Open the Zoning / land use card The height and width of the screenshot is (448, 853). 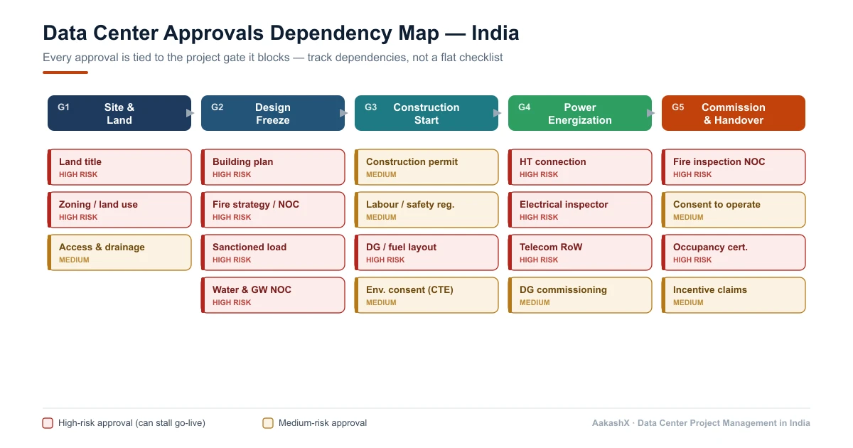pos(119,210)
